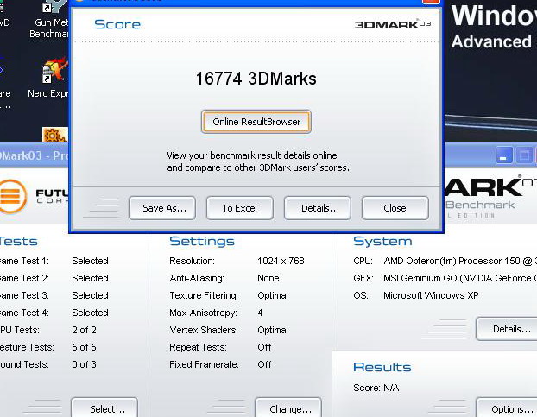Click the Score: N/A result text
Viewport: 537px width, 417px height.
point(376,388)
